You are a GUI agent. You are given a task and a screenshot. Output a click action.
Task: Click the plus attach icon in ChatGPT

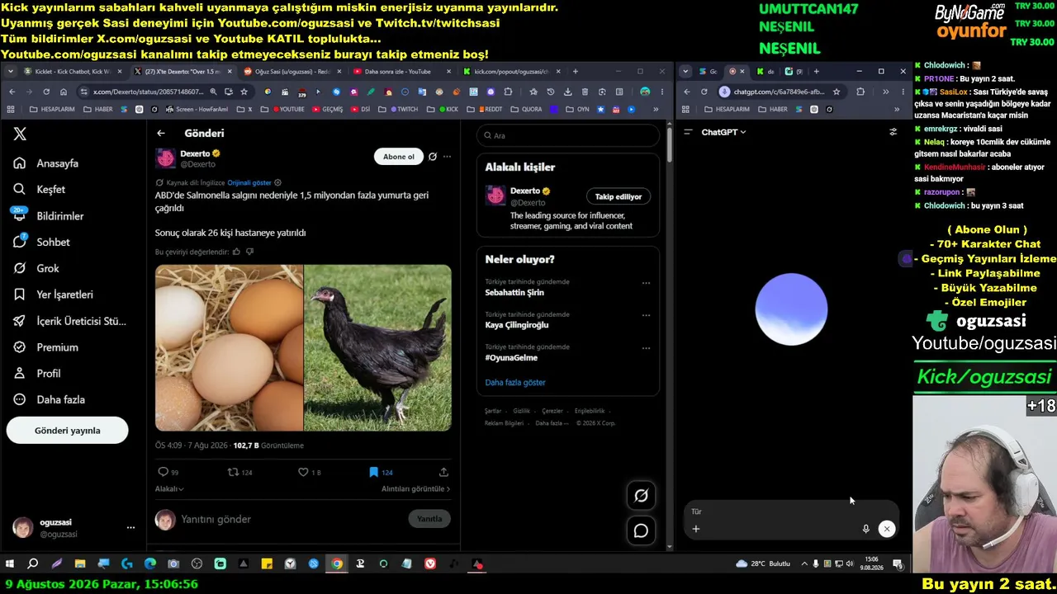695,529
